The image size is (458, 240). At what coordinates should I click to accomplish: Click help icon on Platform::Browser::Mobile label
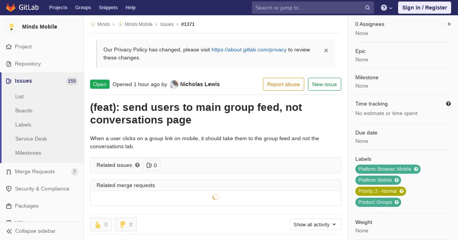[416, 169]
